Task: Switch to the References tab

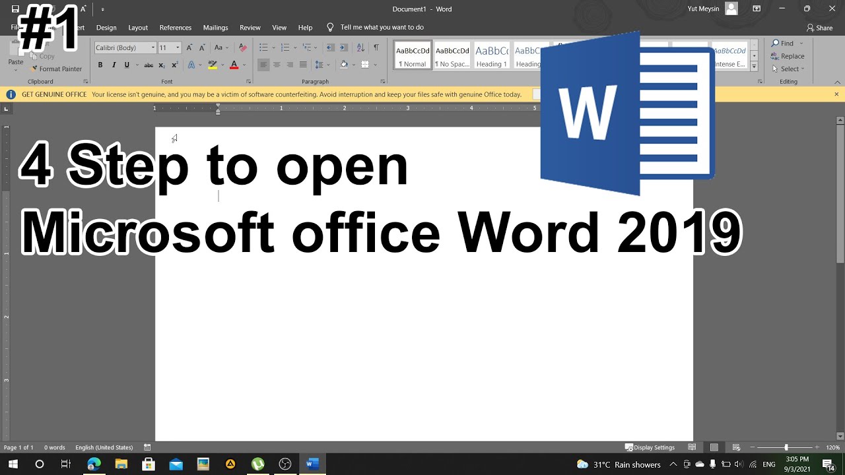Action: (176, 28)
